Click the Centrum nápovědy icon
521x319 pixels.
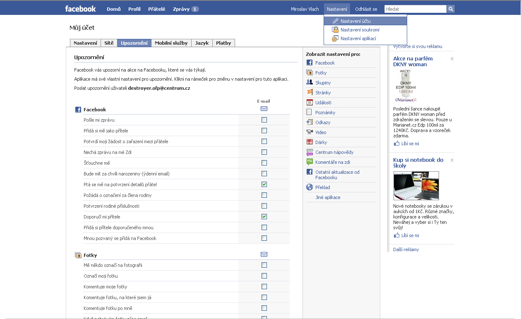pyautogui.click(x=310, y=152)
